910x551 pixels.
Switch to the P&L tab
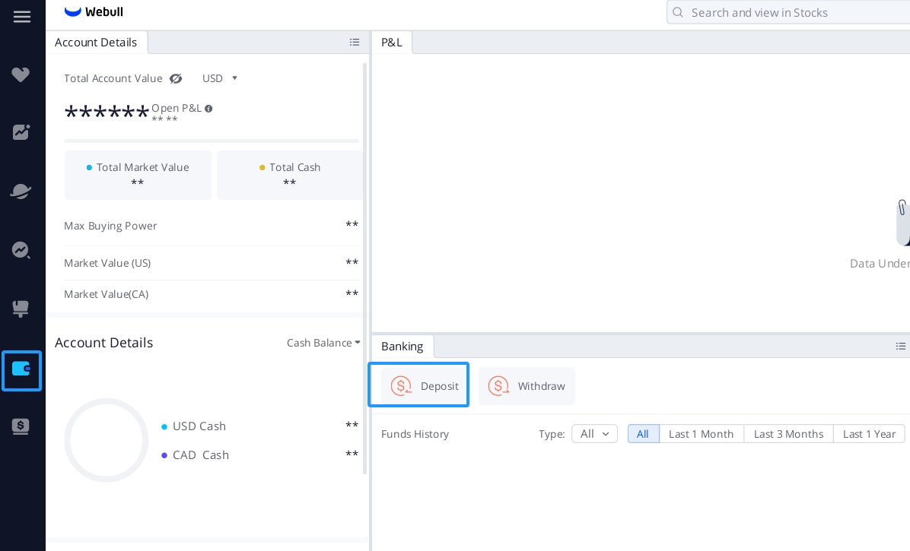pyautogui.click(x=392, y=43)
